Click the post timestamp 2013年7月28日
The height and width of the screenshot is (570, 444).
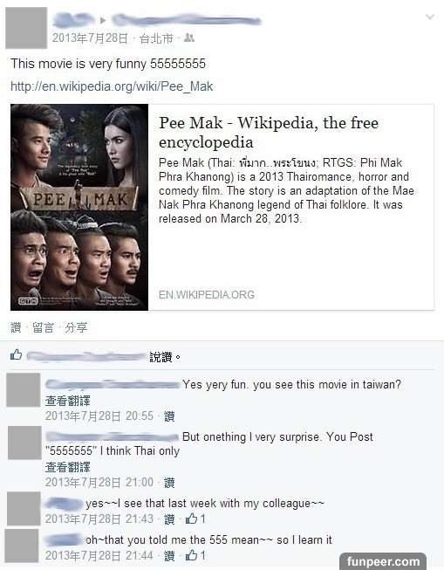[90, 38]
